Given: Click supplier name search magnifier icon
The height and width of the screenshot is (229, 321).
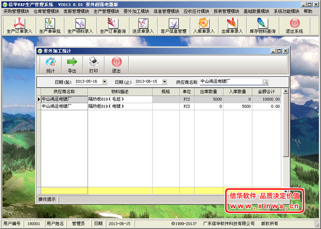Looking at the screenshot, I should [265, 82].
